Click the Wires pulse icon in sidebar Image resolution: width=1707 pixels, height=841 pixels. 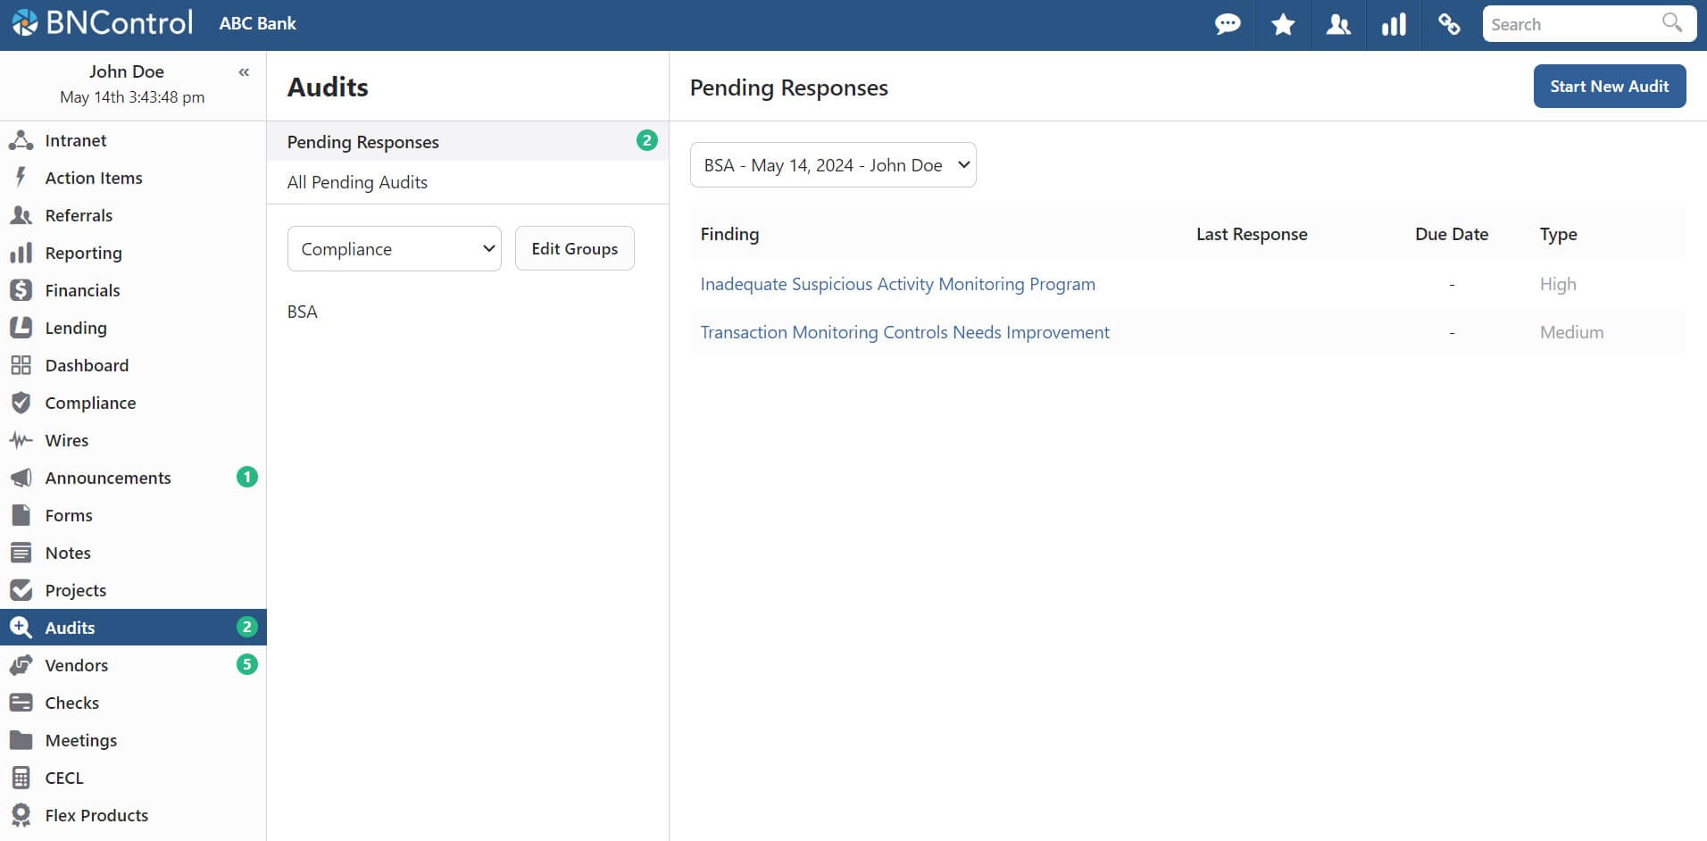tap(21, 440)
